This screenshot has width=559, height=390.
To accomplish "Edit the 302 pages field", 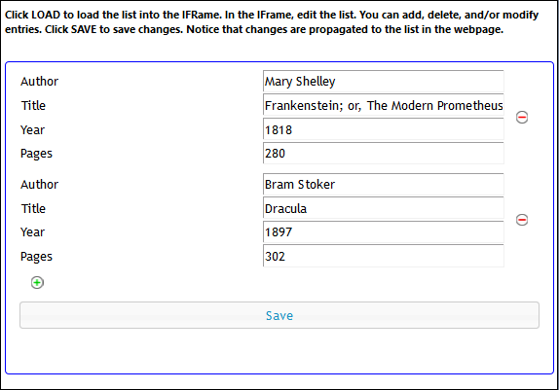I will click(384, 256).
